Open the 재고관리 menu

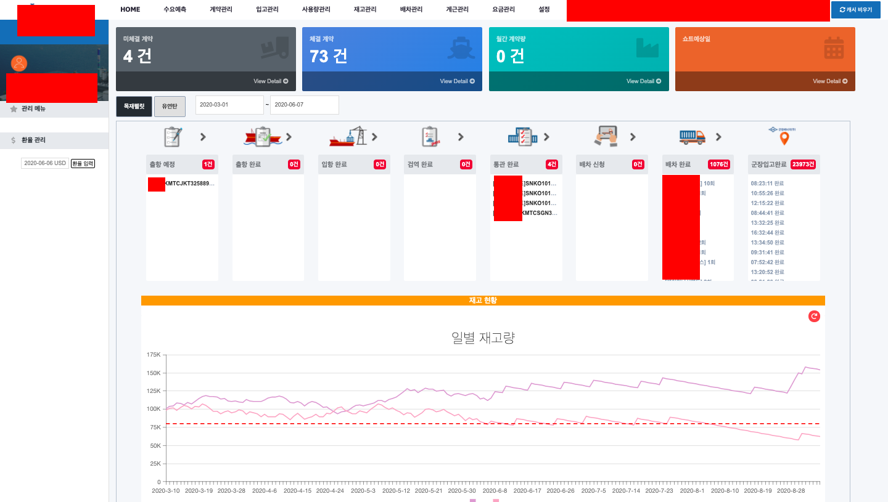point(364,10)
